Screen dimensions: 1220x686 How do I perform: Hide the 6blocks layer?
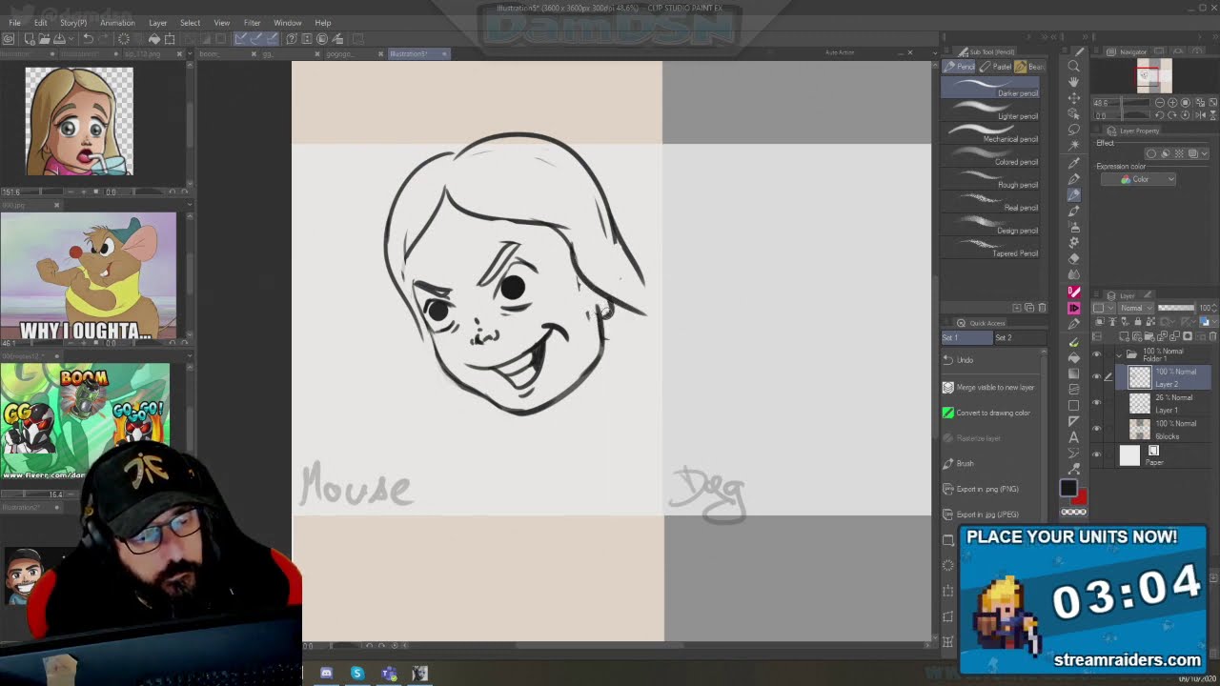tap(1097, 428)
